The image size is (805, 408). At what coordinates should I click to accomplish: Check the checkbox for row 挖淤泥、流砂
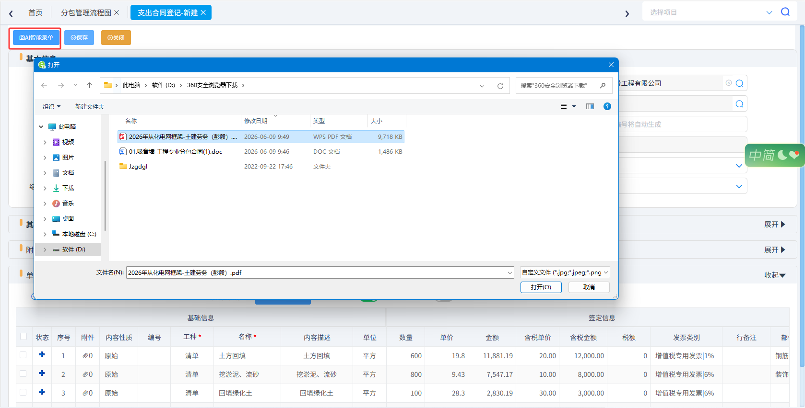click(23, 374)
